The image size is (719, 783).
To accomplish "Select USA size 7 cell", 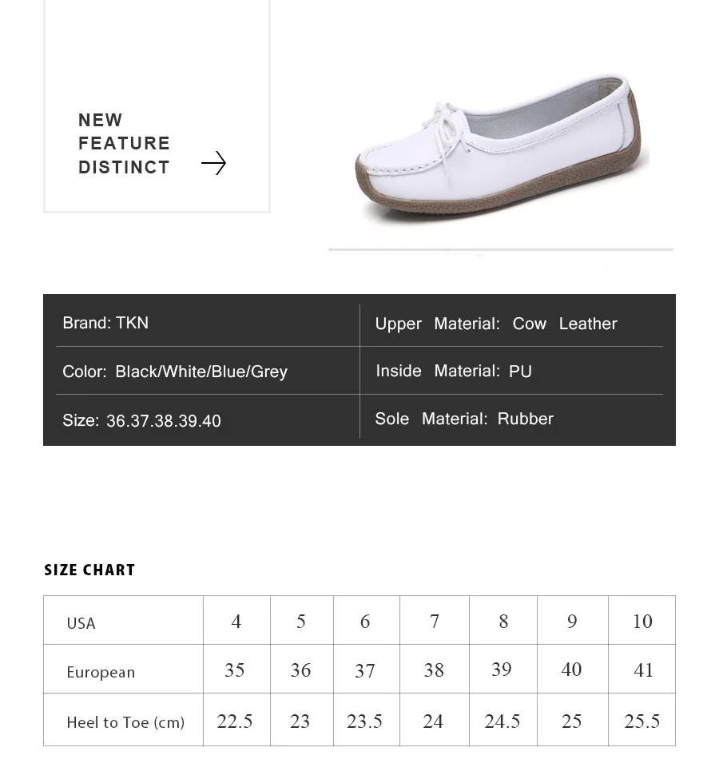I will (435, 620).
